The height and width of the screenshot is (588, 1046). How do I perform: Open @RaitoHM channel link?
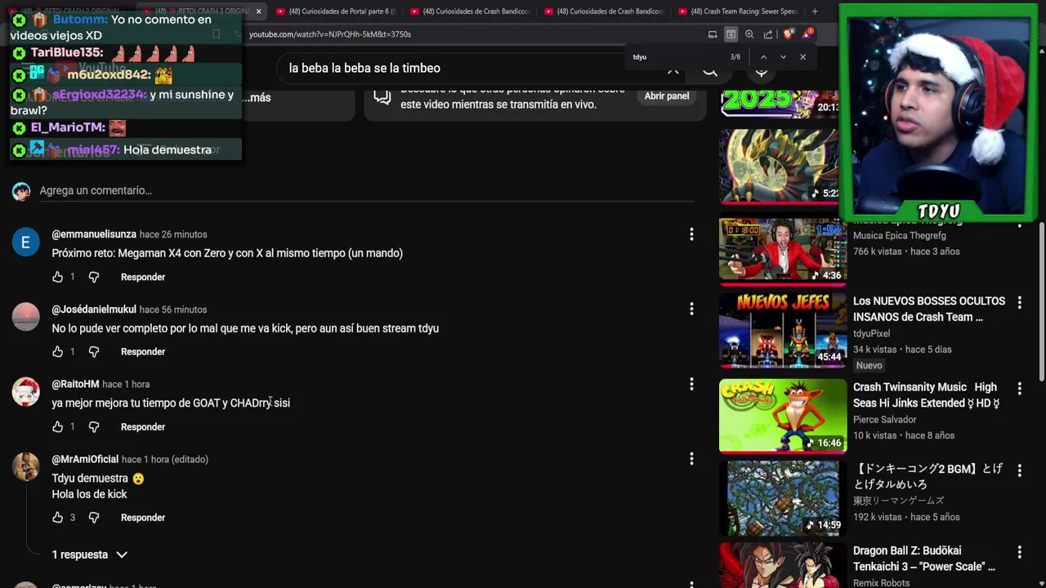tap(75, 384)
